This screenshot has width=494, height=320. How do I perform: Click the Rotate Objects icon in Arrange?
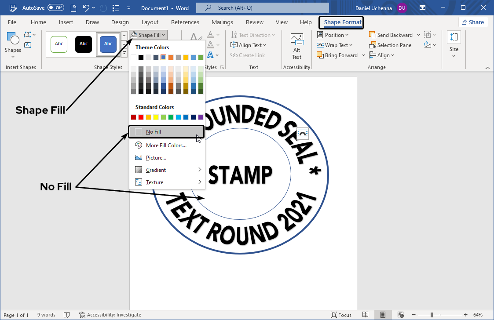tap(428, 45)
